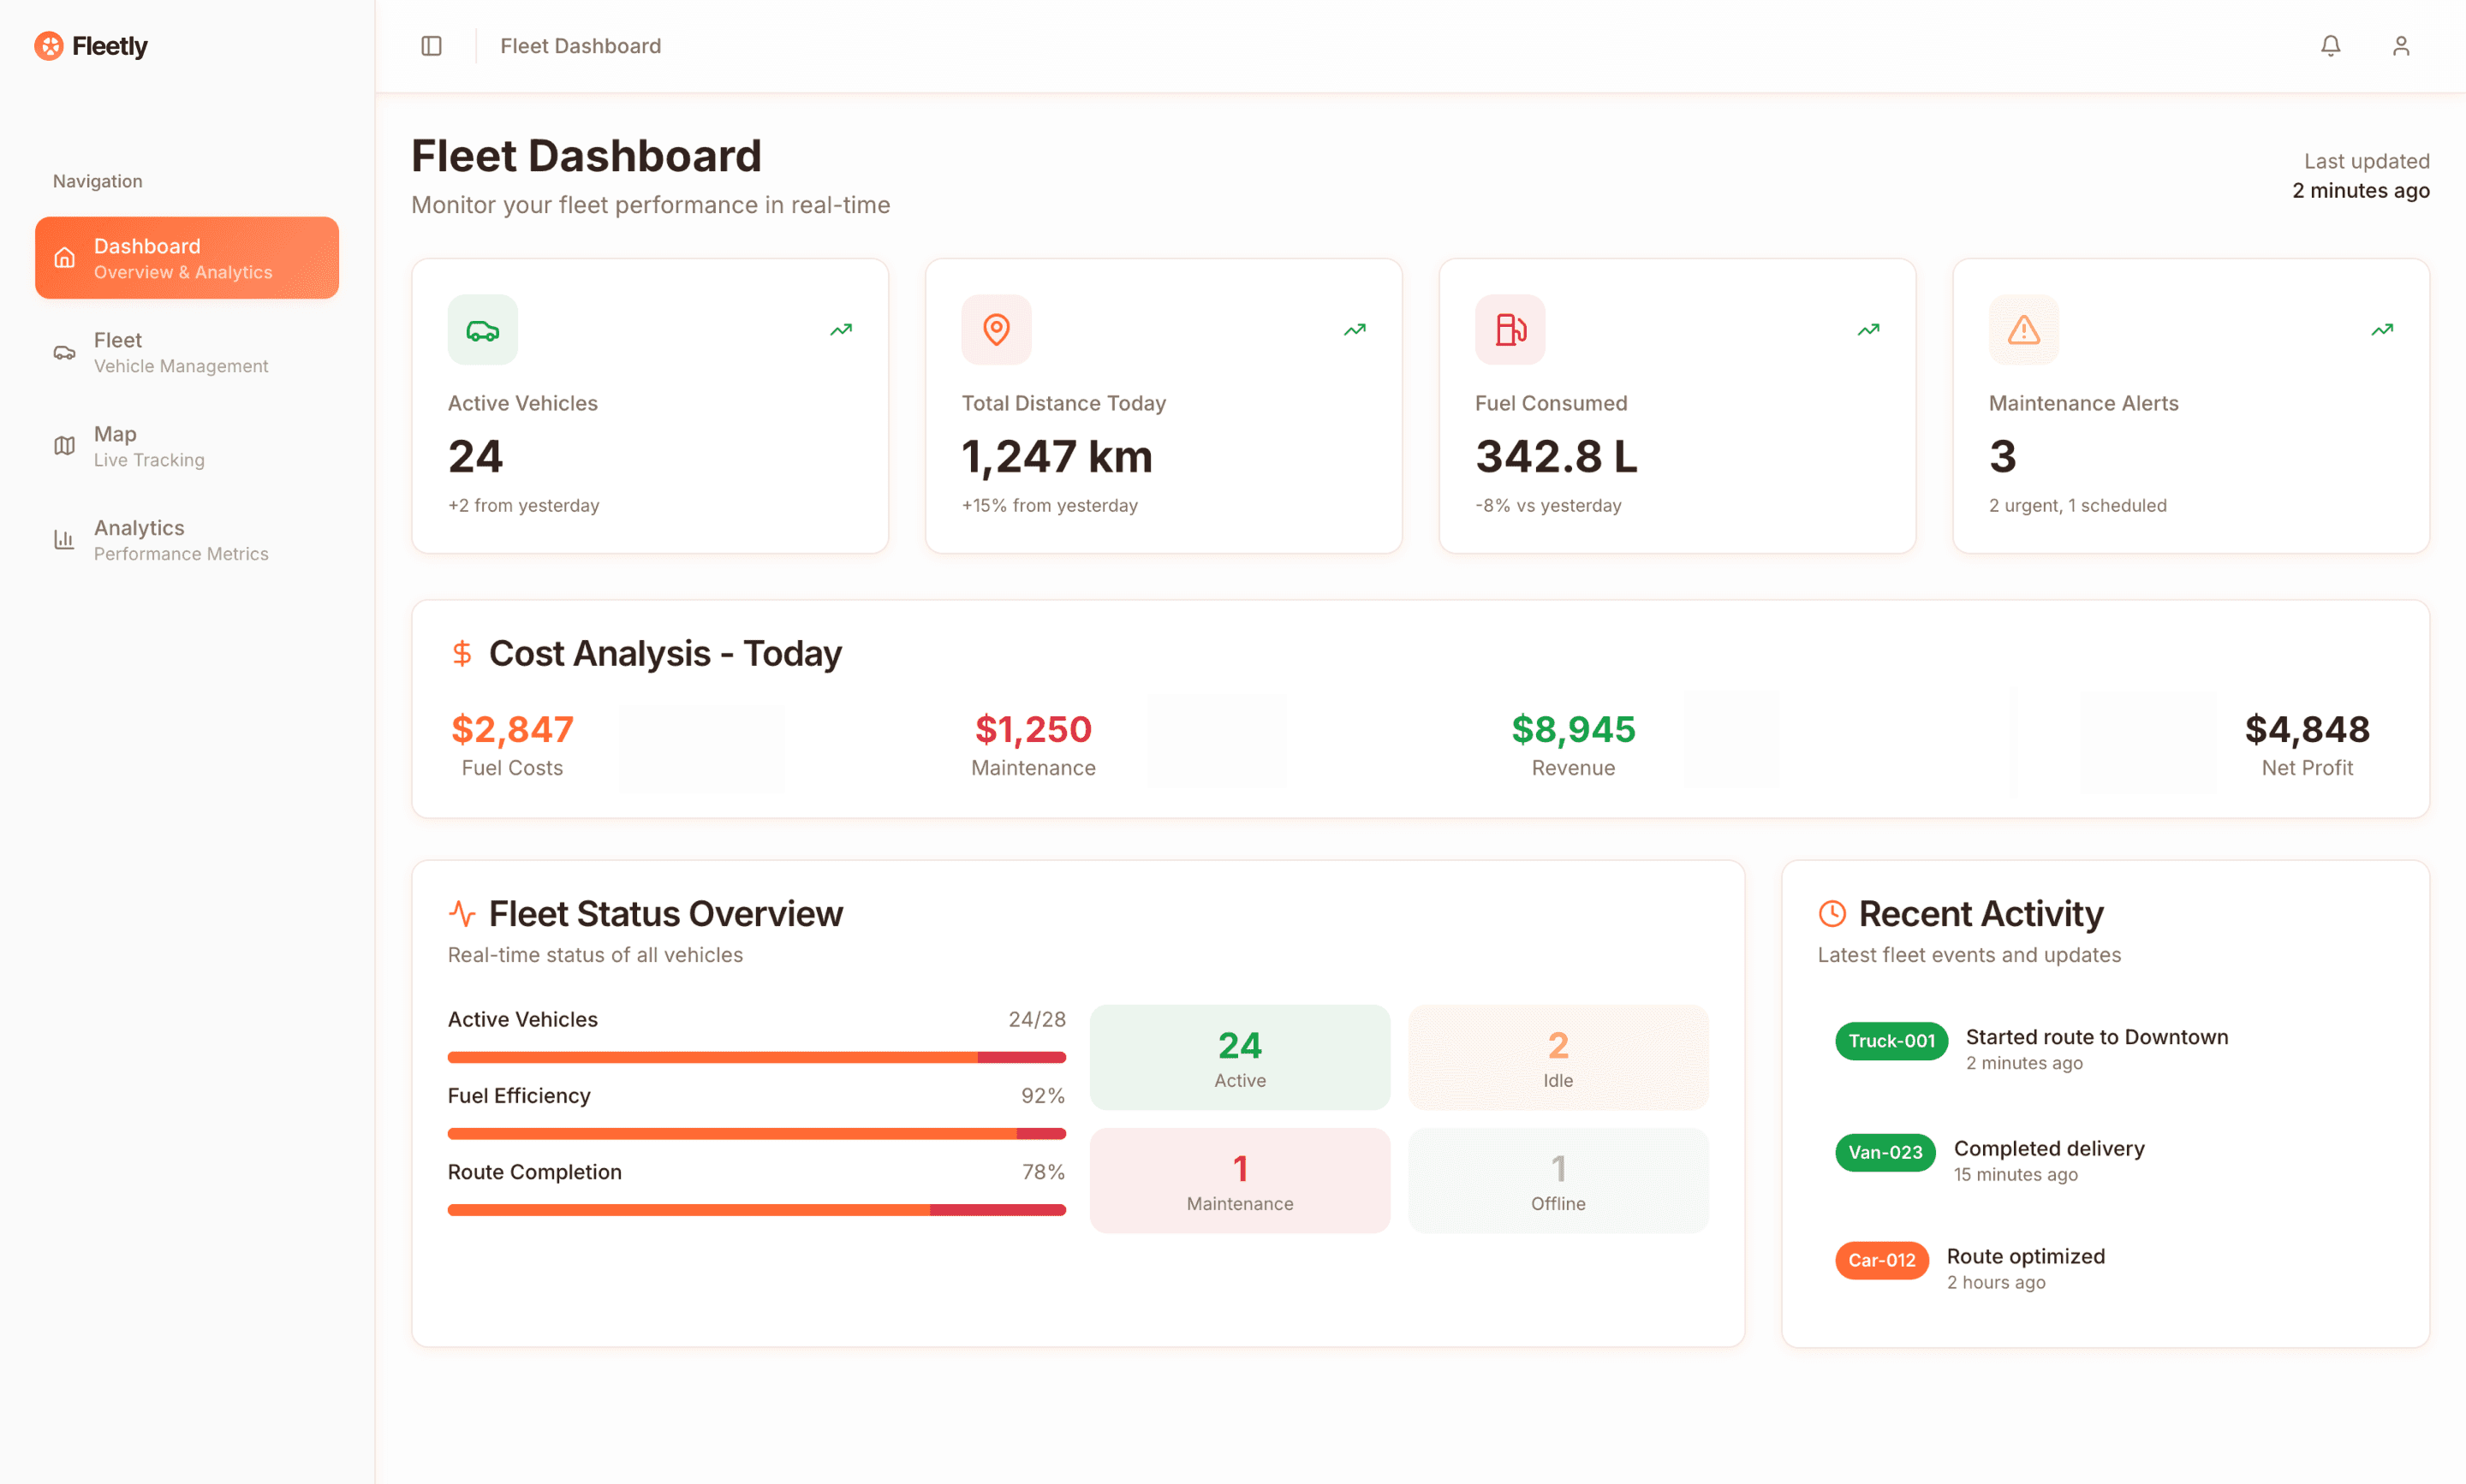
Task: Click the trend arrow on Fuel Consumed card
Action: pos(1867,330)
